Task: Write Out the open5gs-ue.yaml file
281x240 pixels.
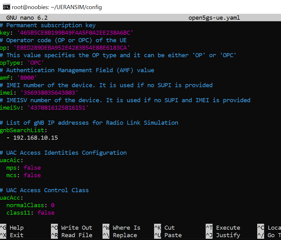Action: coord(77,227)
